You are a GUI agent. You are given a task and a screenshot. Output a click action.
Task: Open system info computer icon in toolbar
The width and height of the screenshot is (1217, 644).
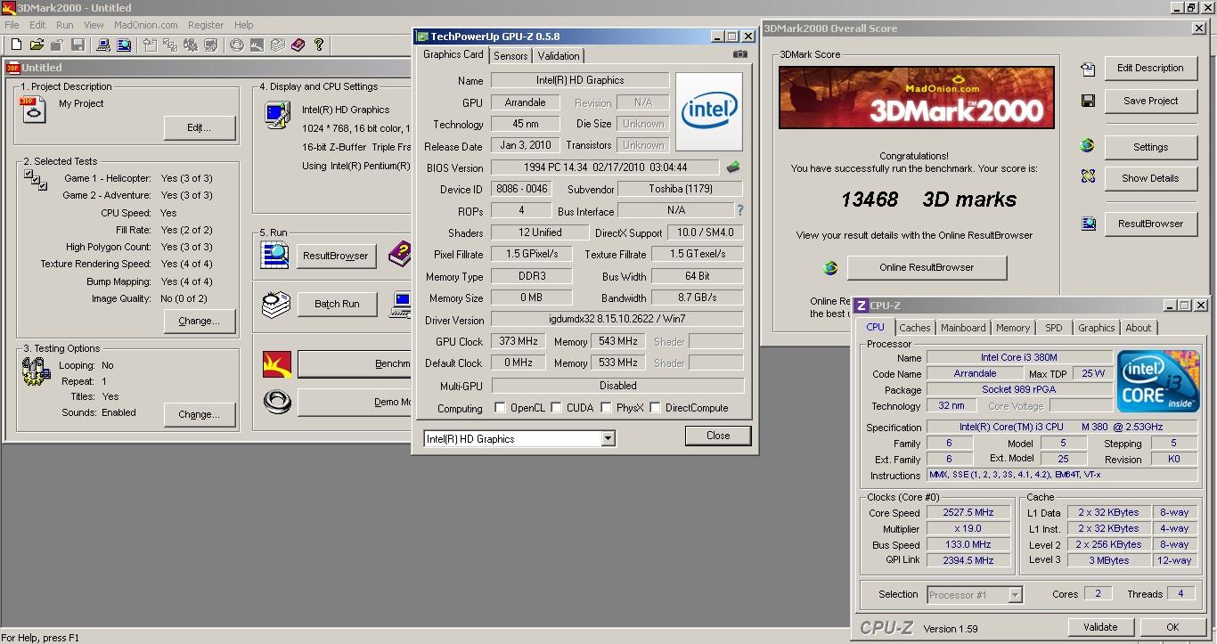(x=102, y=45)
